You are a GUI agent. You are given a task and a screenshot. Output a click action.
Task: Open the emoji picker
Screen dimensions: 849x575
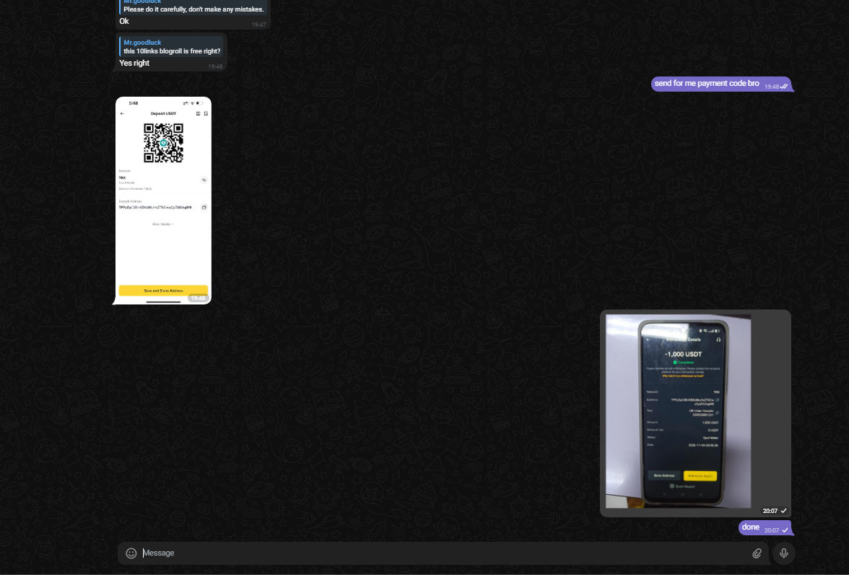(x=131, y=553)
